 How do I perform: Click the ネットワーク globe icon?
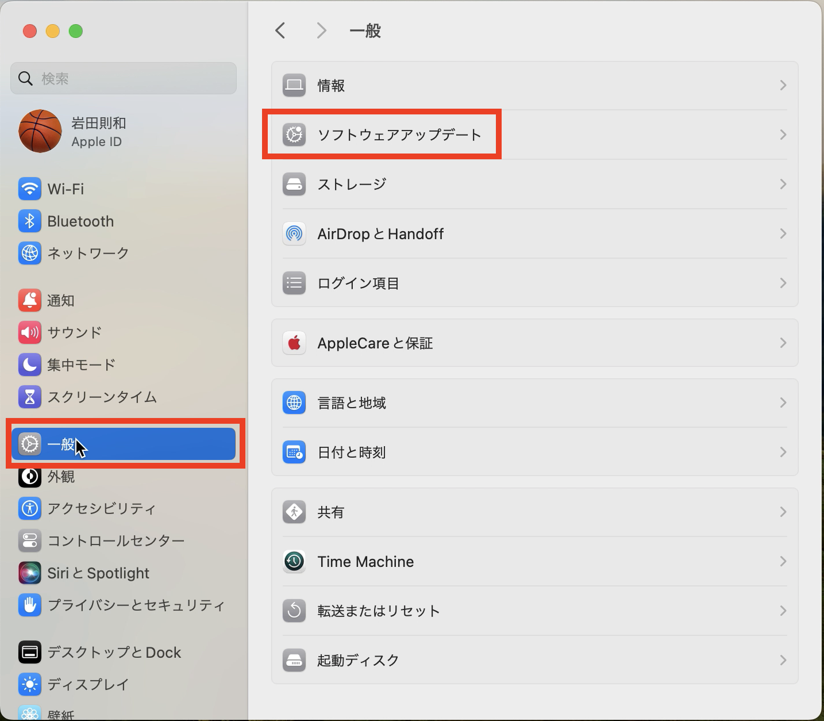point(30,253)
